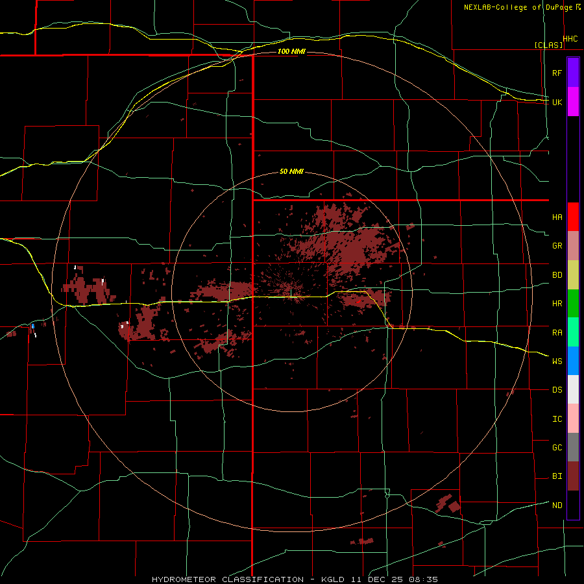The width and height of the screenshot is (584, 584).
Task: Click the "RA" legend label text
Action: tap(557, 333)
